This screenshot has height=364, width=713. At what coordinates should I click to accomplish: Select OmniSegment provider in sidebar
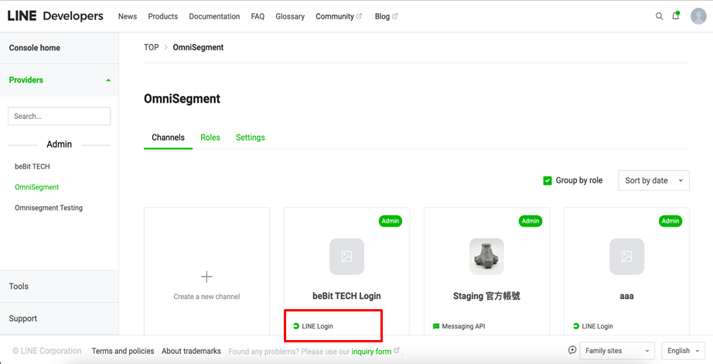tap(37, 187)
